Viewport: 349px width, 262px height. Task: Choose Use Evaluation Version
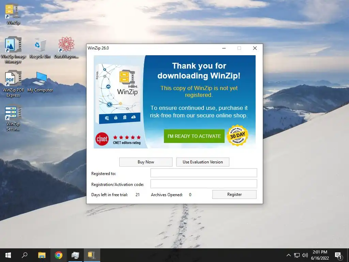pyautogui.click(x=202, y=162)
